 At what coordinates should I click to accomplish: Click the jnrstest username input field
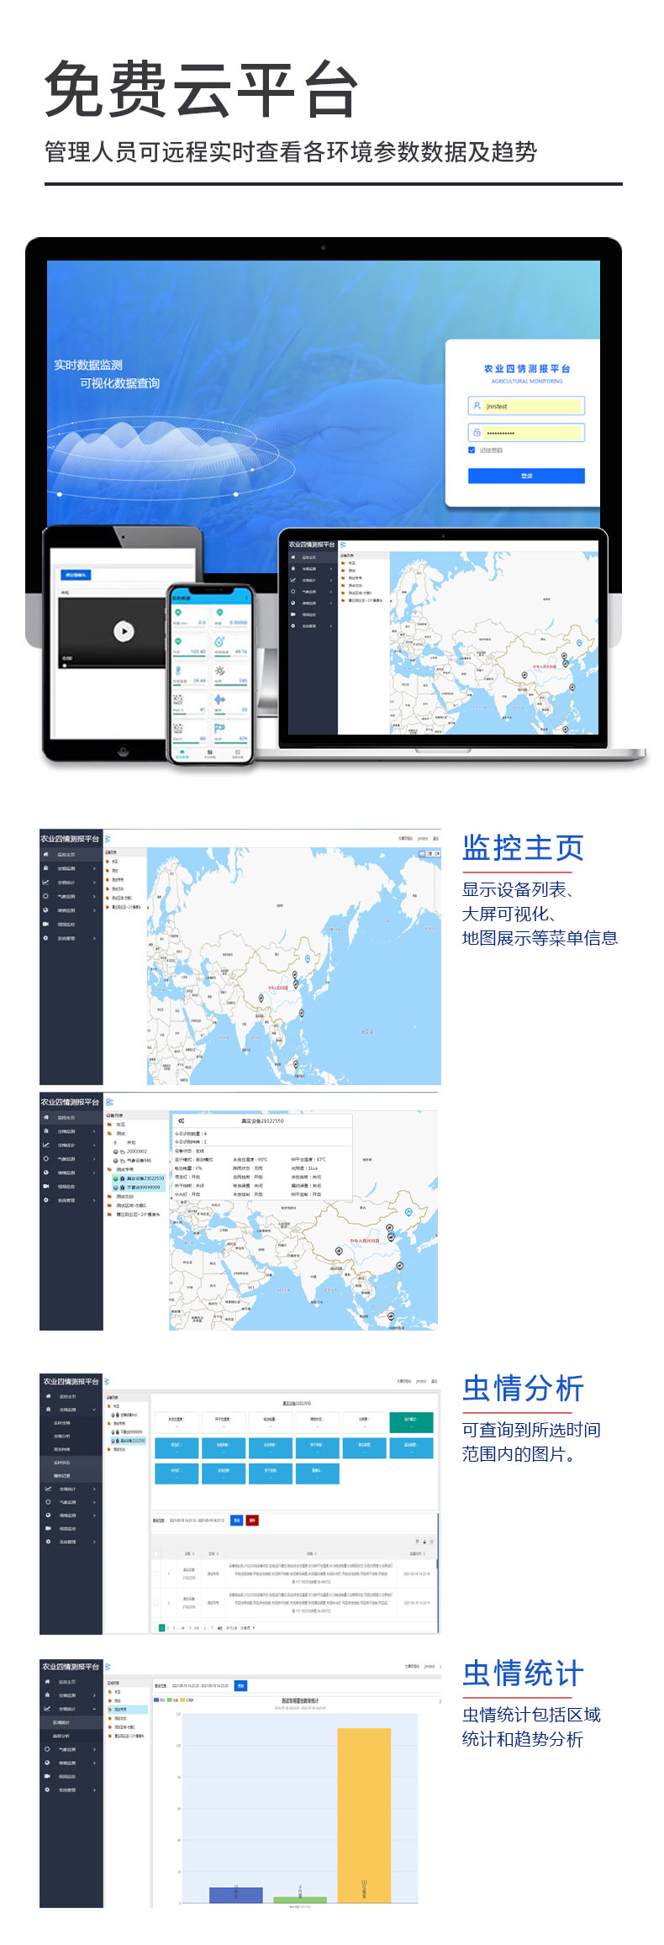click(530, 406)
